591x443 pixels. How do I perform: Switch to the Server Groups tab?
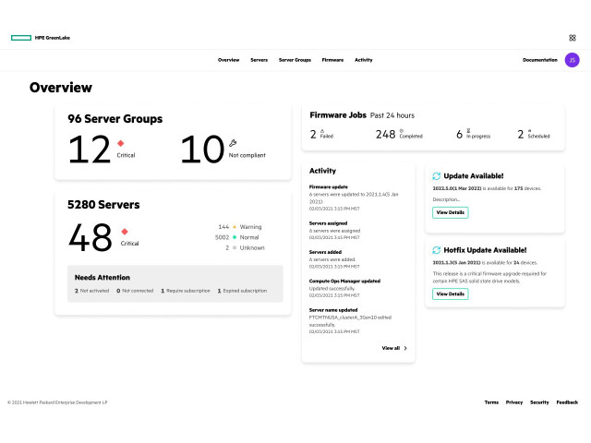click(x=295, y=60)
